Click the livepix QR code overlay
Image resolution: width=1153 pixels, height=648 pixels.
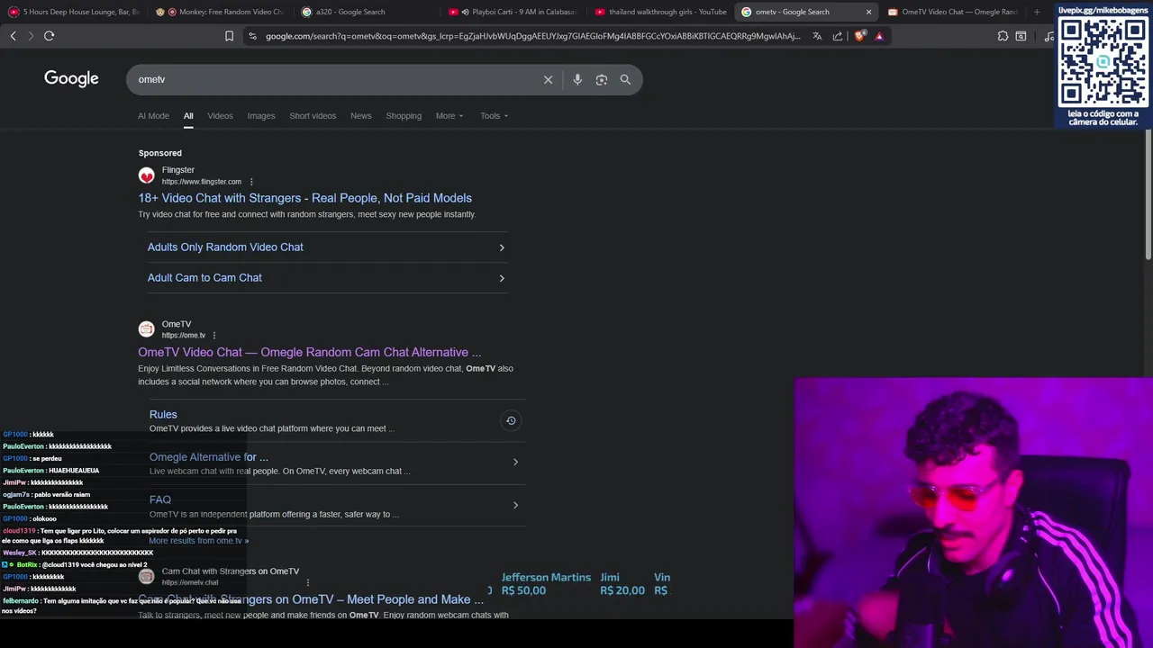click(1103, 64)
